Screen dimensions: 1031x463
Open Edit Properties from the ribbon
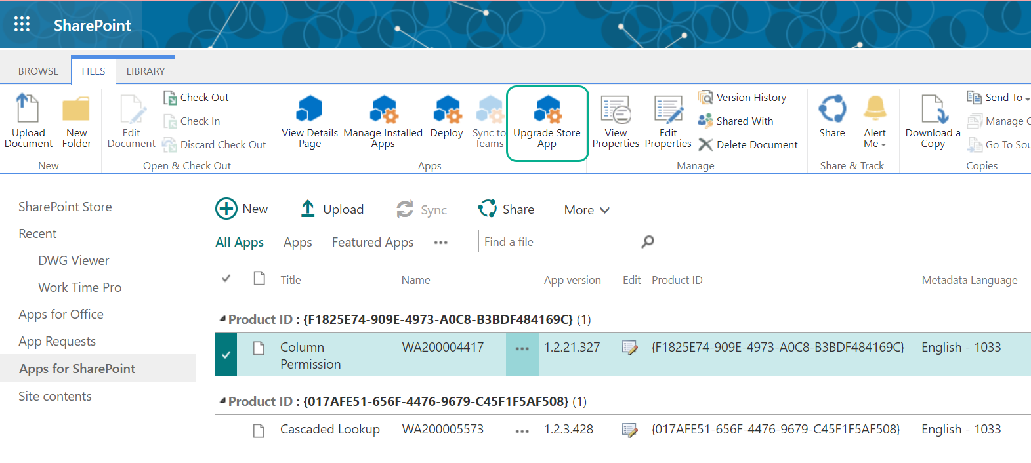click(668, 121)
